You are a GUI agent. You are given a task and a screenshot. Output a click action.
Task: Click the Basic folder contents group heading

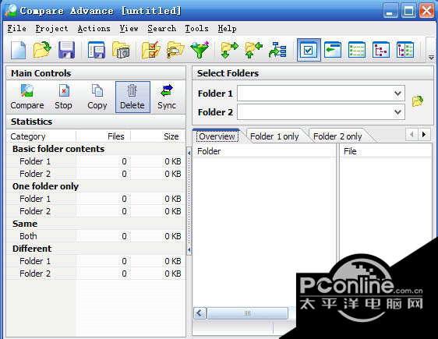[x=58, y=149]
